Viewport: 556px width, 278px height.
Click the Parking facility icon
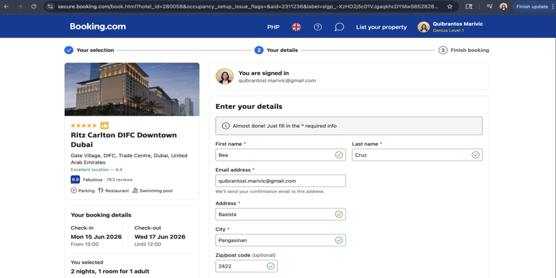(x=74, y=190)
